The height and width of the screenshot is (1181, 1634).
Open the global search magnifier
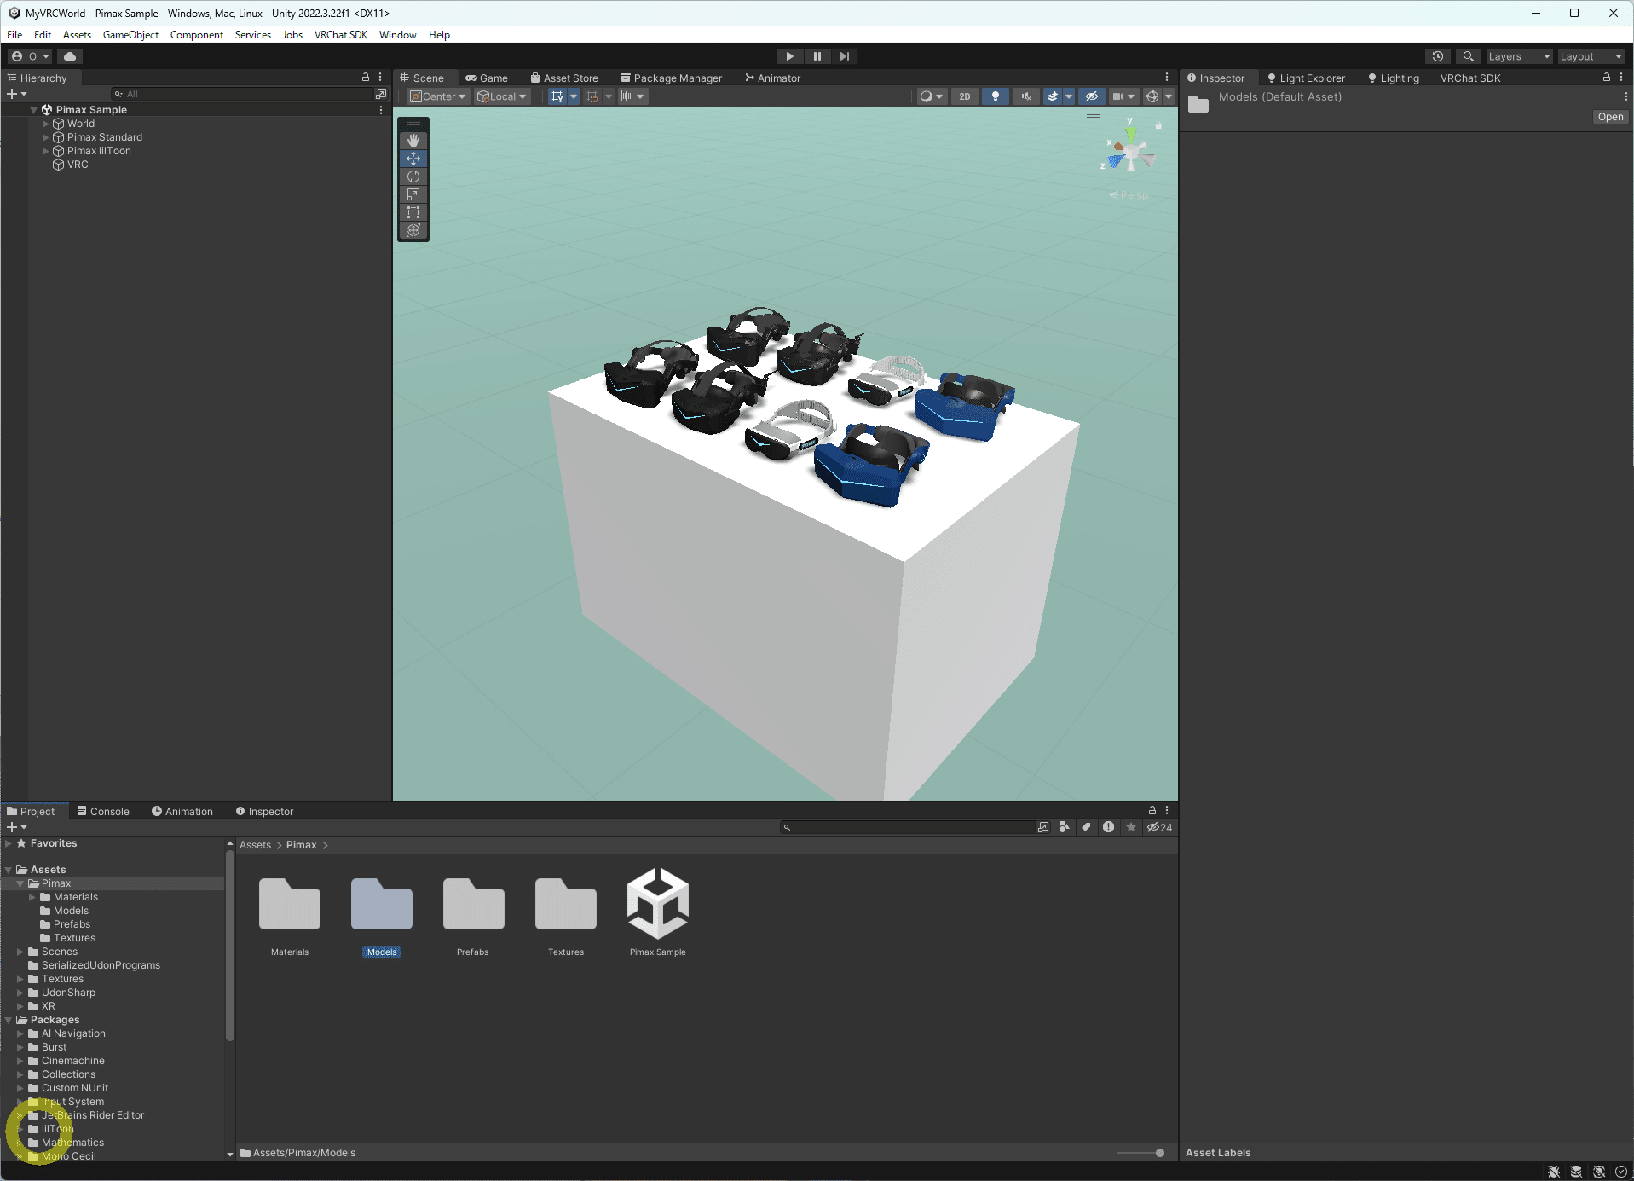click(x=1468, y=56)
